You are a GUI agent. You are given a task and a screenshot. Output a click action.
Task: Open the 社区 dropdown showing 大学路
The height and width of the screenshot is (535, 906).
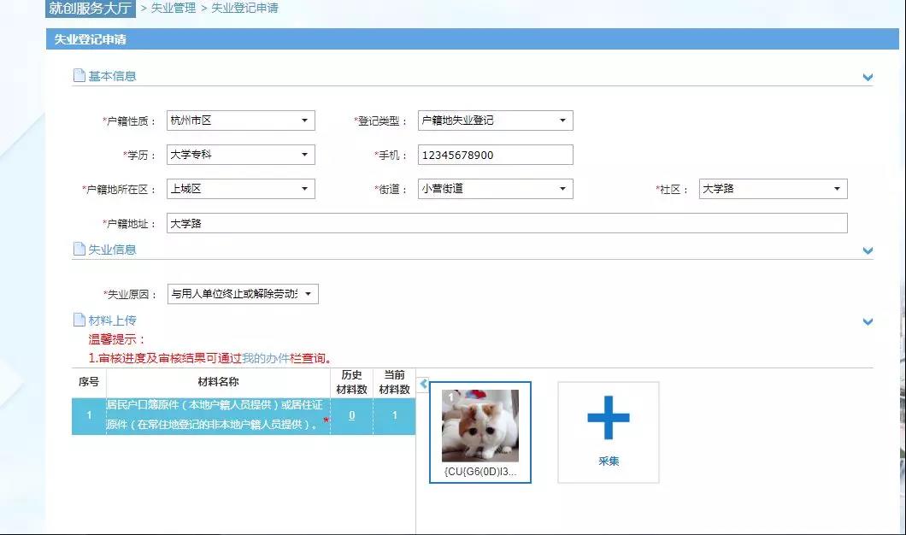[x=773, y=189]
